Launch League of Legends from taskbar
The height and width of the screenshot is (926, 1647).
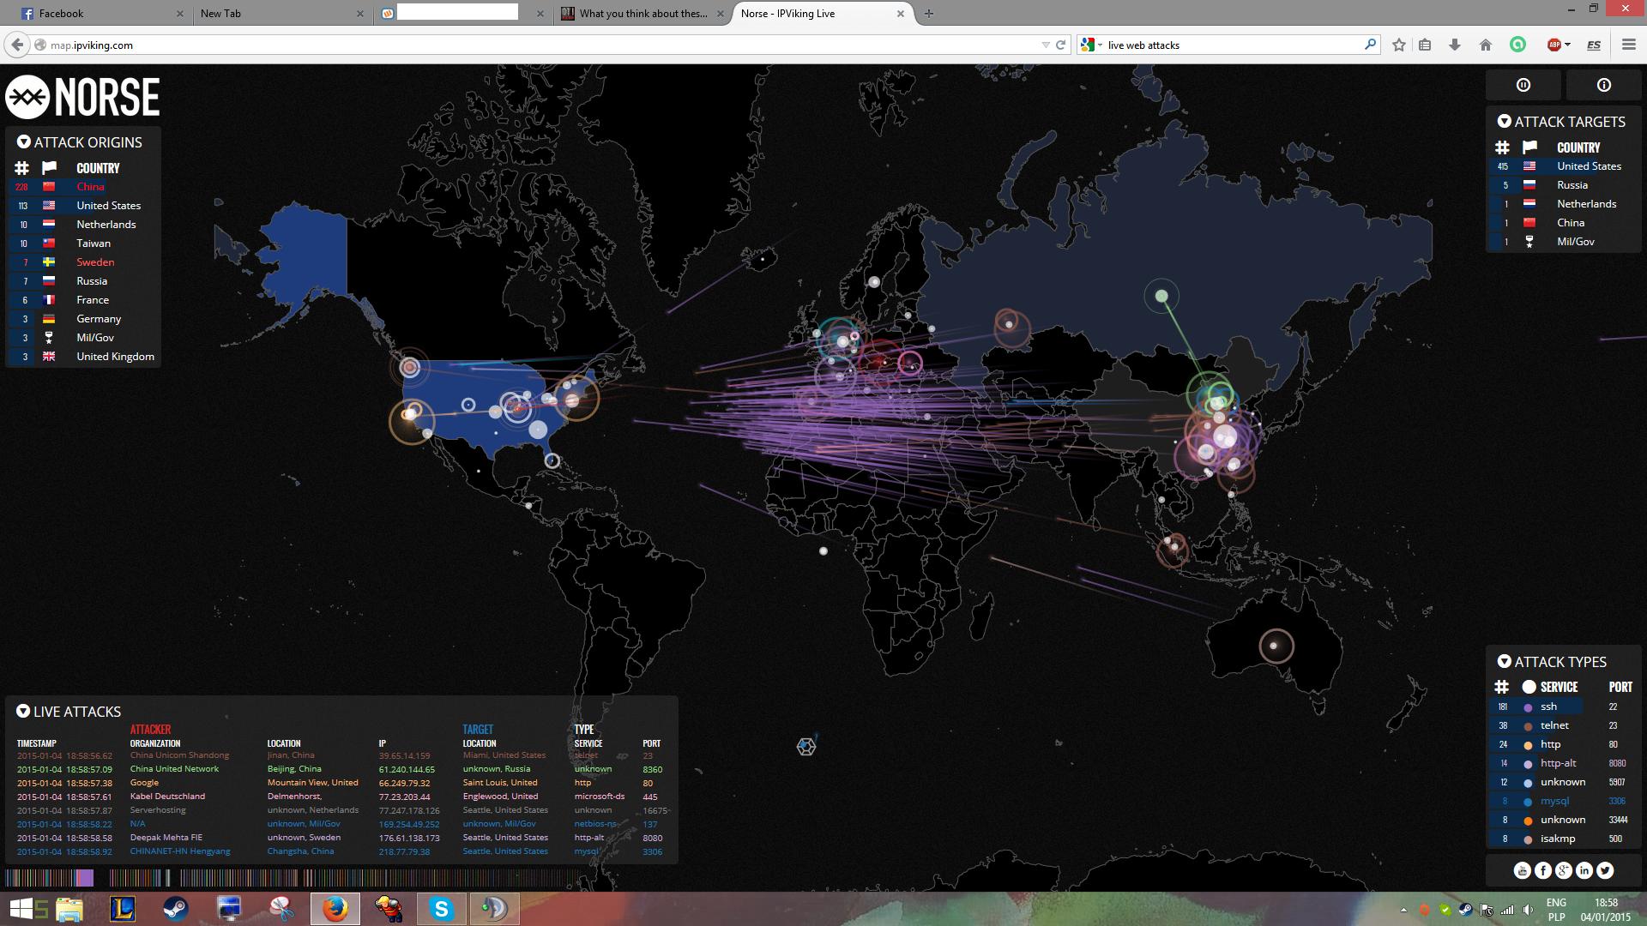tap(123, 909)
